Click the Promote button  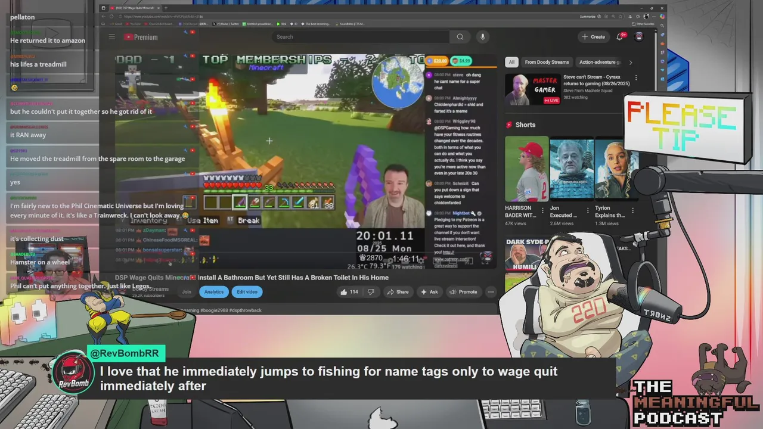464,292
